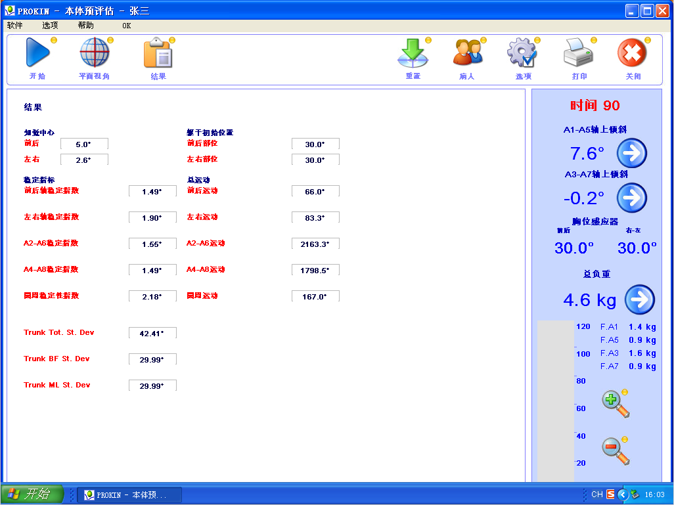The height and width of the screenshot is (505, 674).
Task: Open the 病人 patients icon
Action: (x=468, y=53)
